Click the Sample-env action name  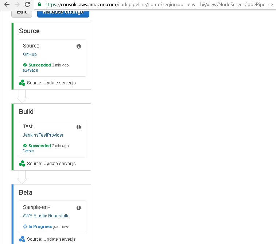pos(36,207)
